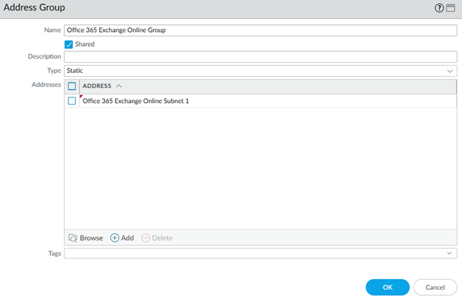Image resolution: width=462 pixels, height=299 pixels.
Task: Open the Static type combo box
Action: 257,70
